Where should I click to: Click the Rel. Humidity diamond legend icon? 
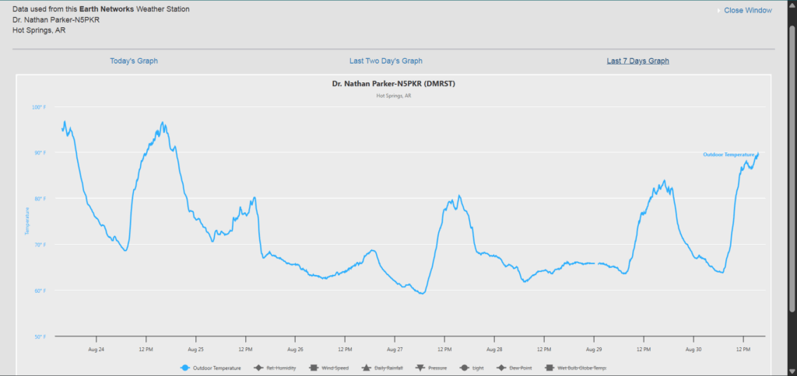tap(259, 368)
